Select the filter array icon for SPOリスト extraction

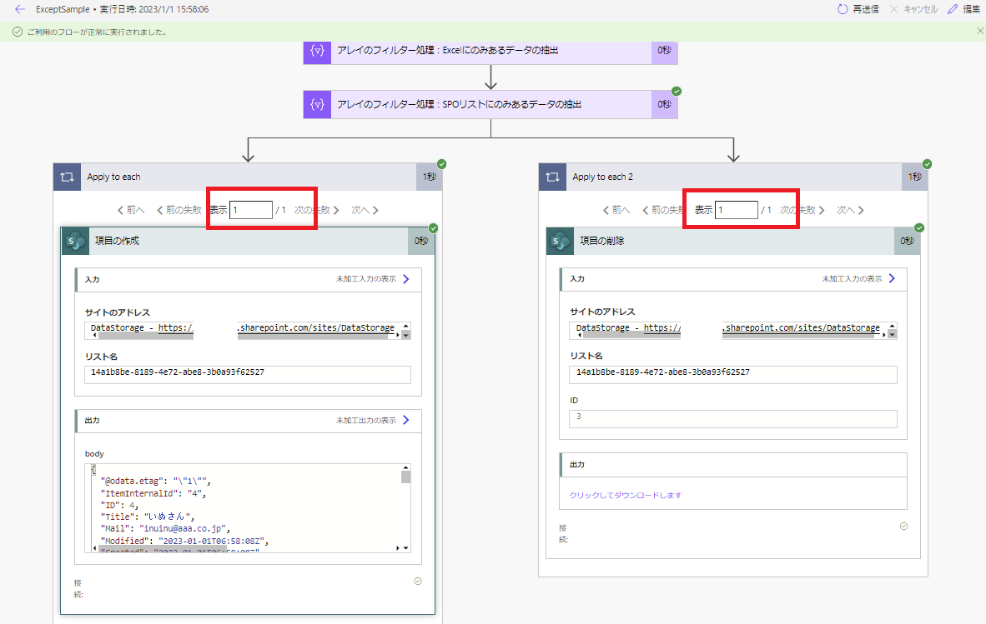[x=317, y=104]
